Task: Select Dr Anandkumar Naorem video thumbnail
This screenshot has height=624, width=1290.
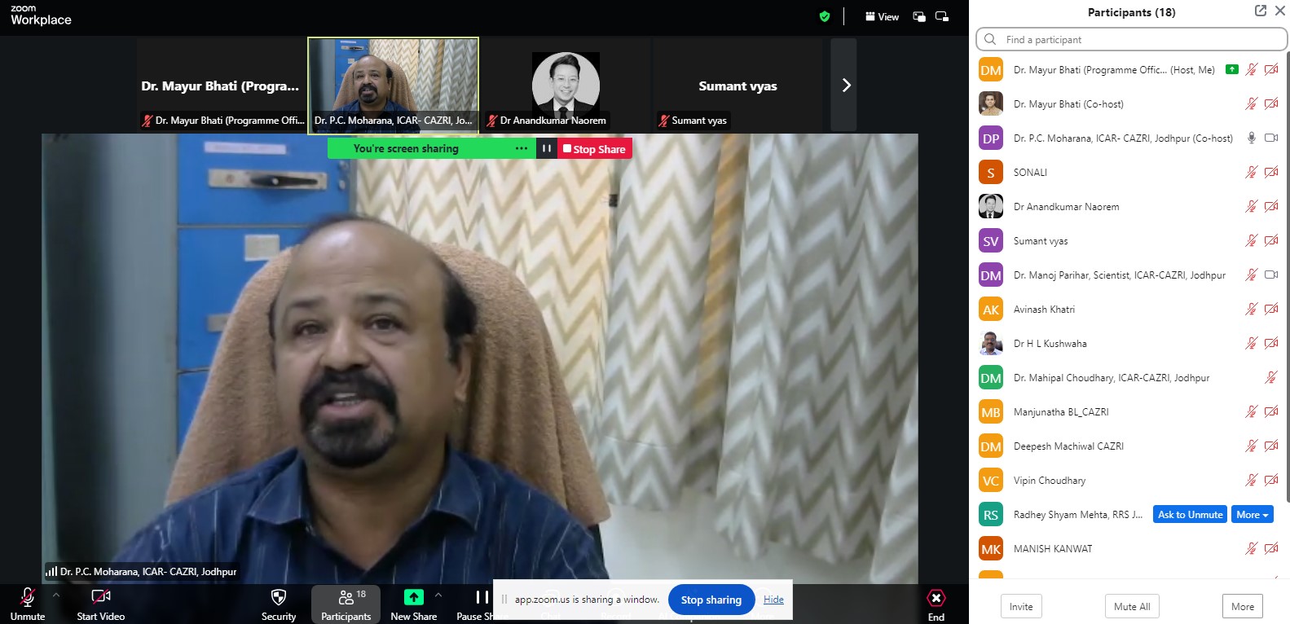Action: (566, 85)
